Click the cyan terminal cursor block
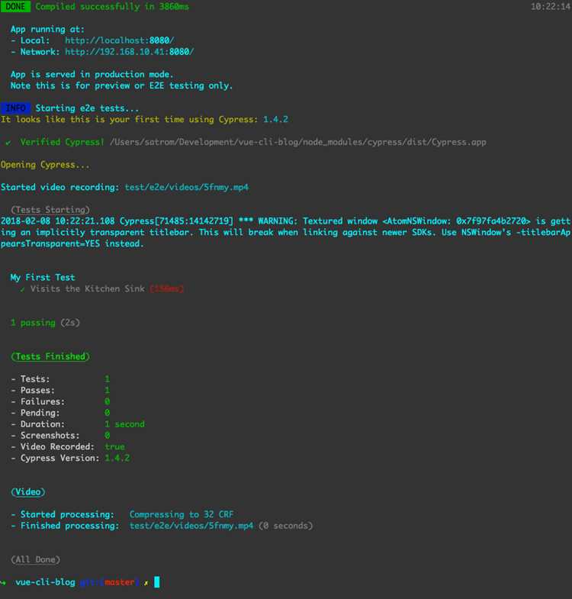 coord(156,582)
